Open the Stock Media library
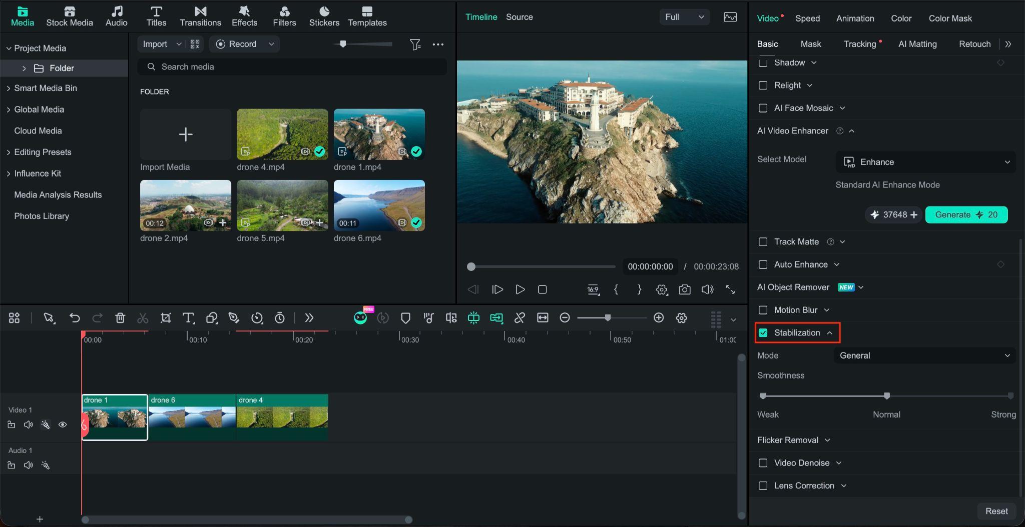The width and height of the screenshot is (1025, 527). (70, 16)
